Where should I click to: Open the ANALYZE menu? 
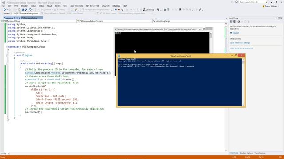click(x=106, y=6)
